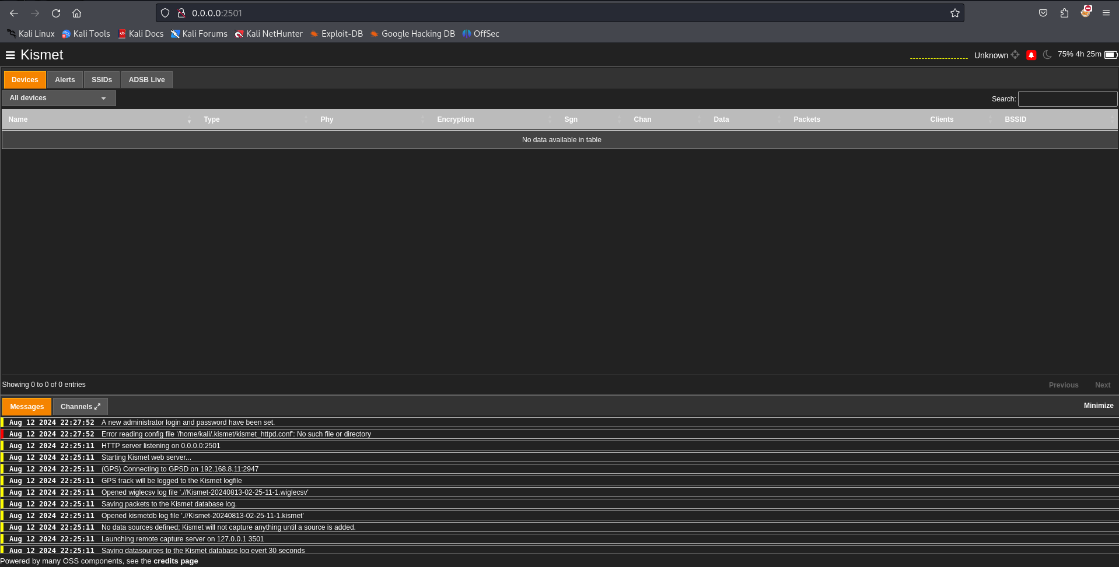Click the device Search input field
1119x567 pixels.
(1067, 98)
